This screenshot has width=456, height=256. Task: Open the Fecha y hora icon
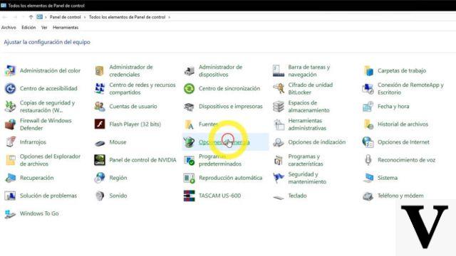[368, 107]
